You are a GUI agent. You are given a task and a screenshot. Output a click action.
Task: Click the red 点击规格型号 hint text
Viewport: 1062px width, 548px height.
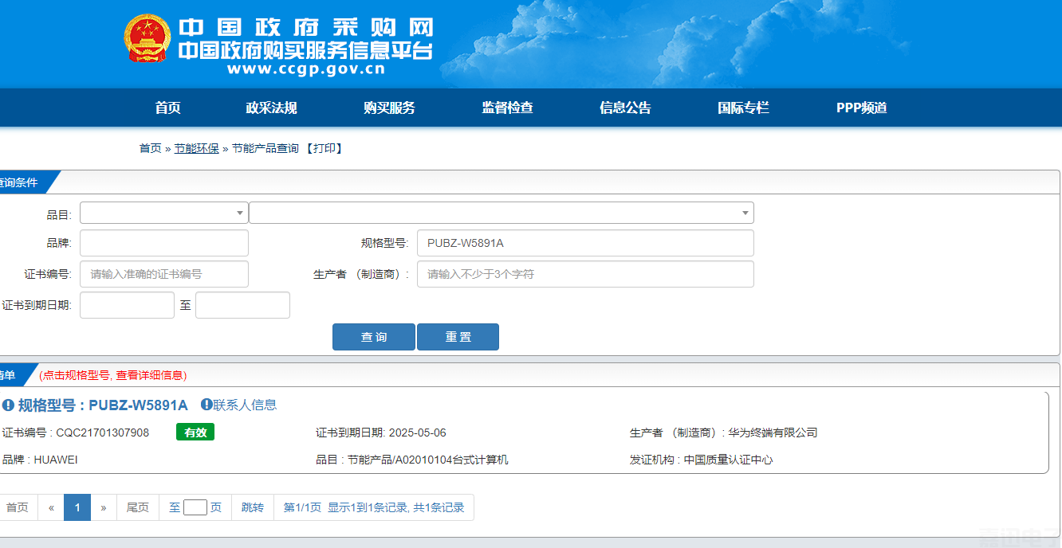(112, 375)
